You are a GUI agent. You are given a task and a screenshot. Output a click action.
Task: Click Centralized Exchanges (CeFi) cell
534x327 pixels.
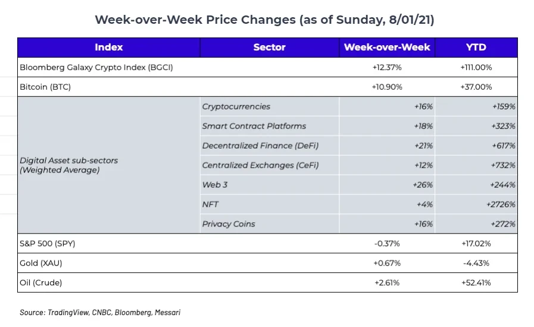[260, 165]
